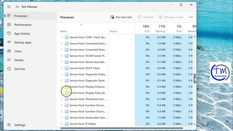
Task: Click the 3.8 MB memory value
Action: click(x=161, y=49)
